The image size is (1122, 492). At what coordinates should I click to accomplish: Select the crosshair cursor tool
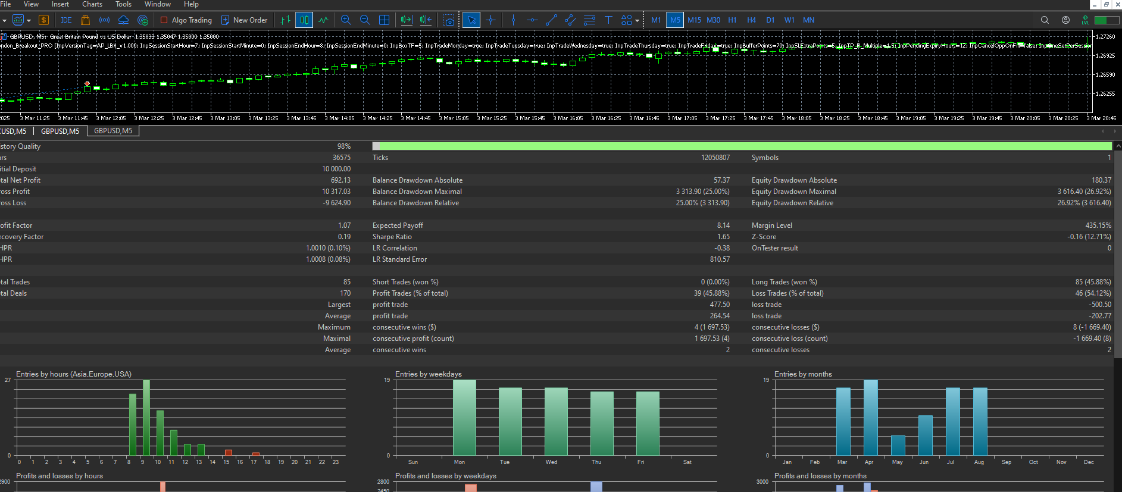pyautogui.click(x=490, y=20)
